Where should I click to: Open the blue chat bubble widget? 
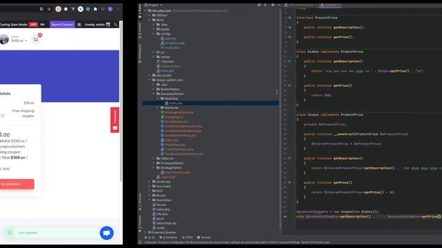pos(106,233)
